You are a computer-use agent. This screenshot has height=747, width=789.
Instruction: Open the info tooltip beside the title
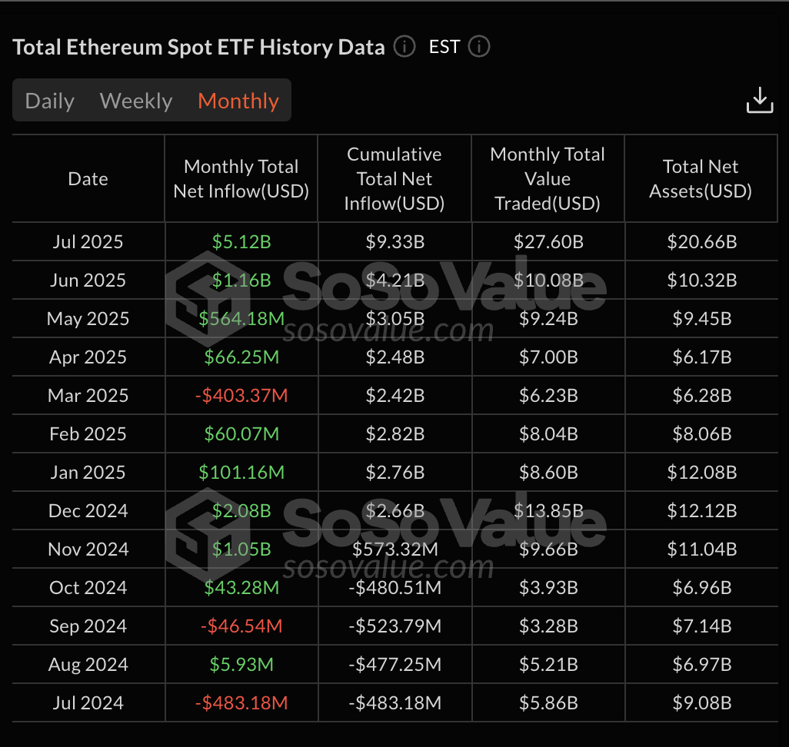404,47
